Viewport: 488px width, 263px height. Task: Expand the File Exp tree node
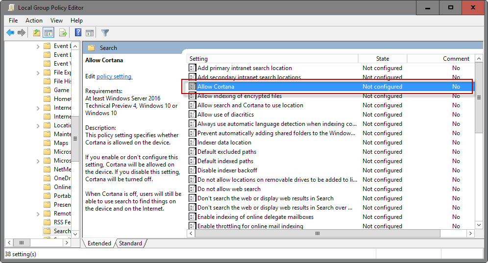tap(38, 73)
